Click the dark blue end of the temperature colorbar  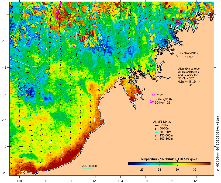coord(130,164)
